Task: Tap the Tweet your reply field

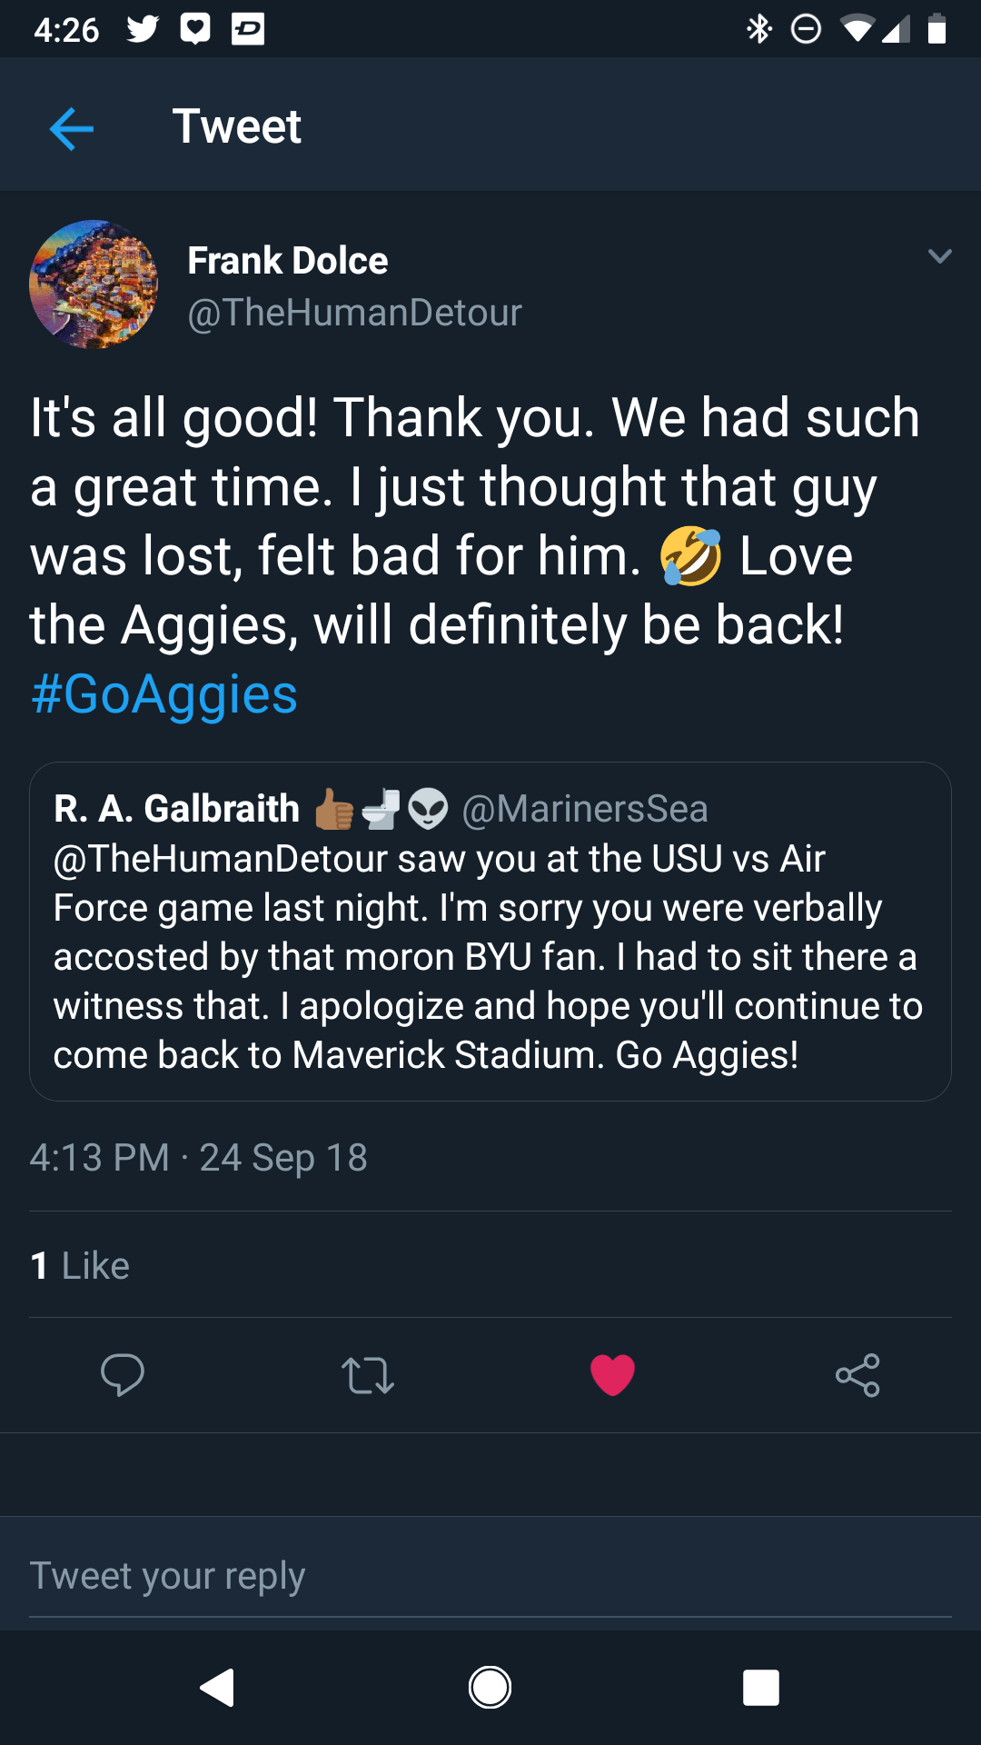Action: [490, 1576]
